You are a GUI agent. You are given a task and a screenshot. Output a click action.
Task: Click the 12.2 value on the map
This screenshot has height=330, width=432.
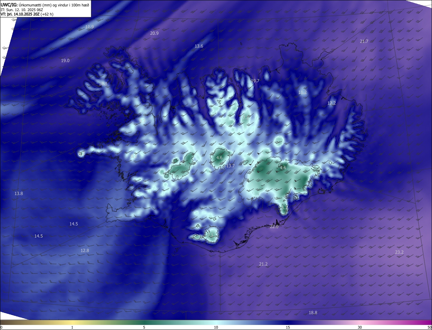(x=332, y=103)
